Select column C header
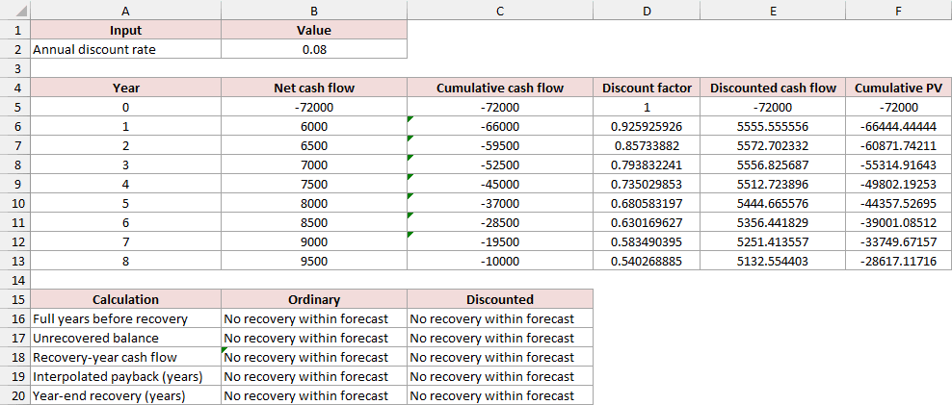The width and height of the screenshot is (952, 405). point(500,10)
